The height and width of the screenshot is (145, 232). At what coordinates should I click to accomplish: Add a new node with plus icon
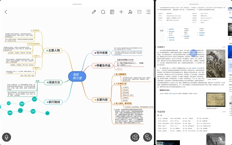pyautogui.click(x=121, y=12)
